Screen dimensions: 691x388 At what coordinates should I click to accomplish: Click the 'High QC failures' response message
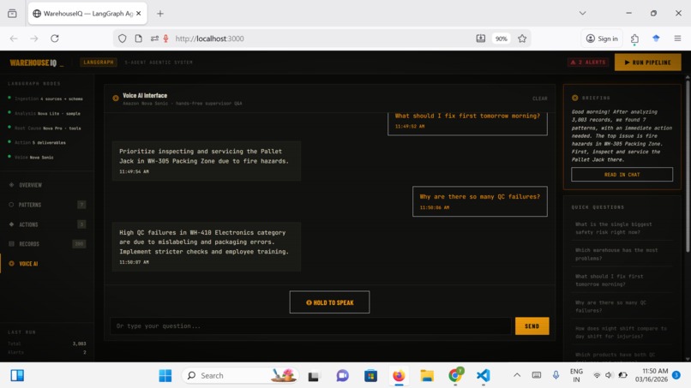pyautogui.click(x=207, y=247)
